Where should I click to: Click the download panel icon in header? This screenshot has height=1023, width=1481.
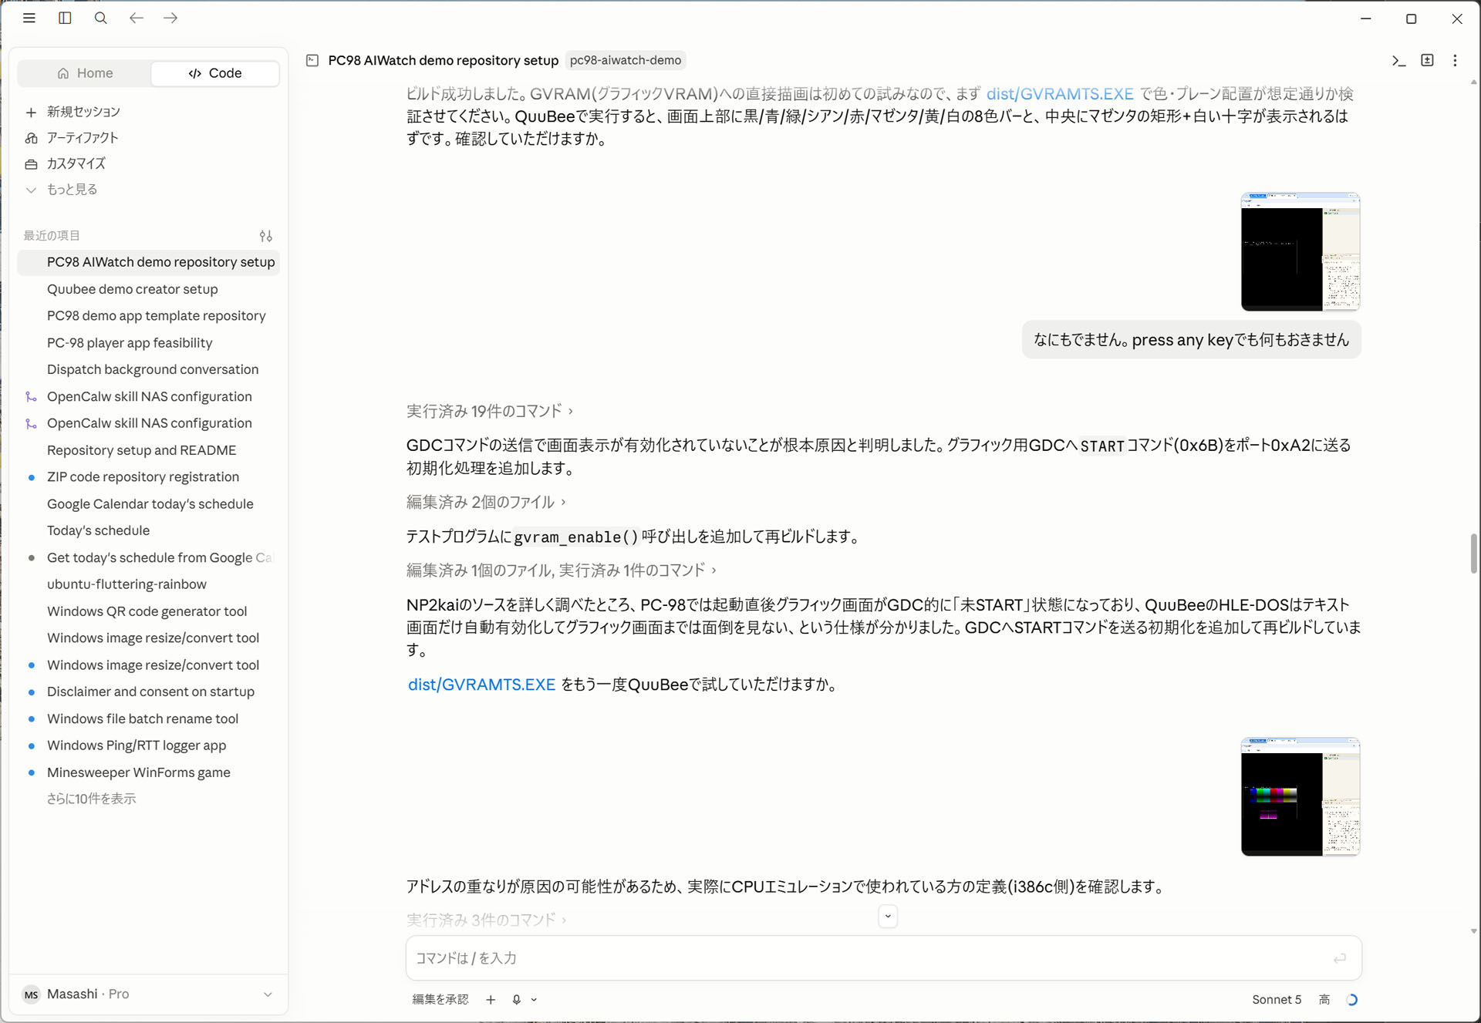1427,60
